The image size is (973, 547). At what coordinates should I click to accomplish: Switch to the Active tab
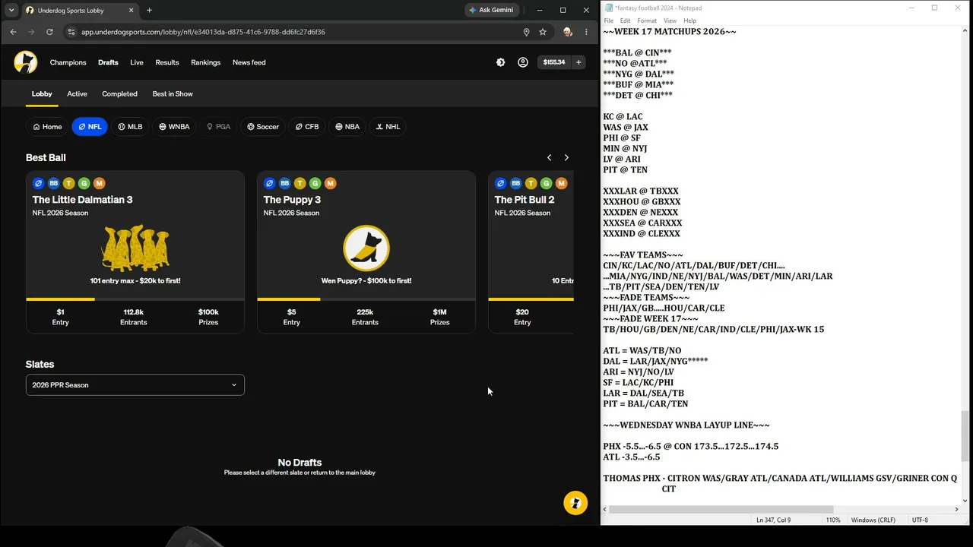[77, 93]
